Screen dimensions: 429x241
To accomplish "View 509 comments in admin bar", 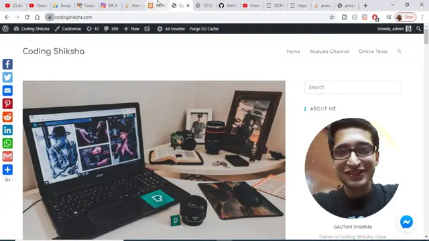I will [x=111, y=29].
